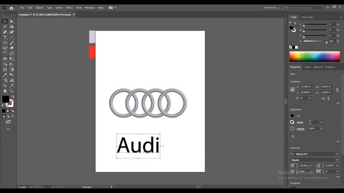The image size is (344, 193).
Task: Open the Myriad Pro font family dropdown
Action: (x=337, y=154)
